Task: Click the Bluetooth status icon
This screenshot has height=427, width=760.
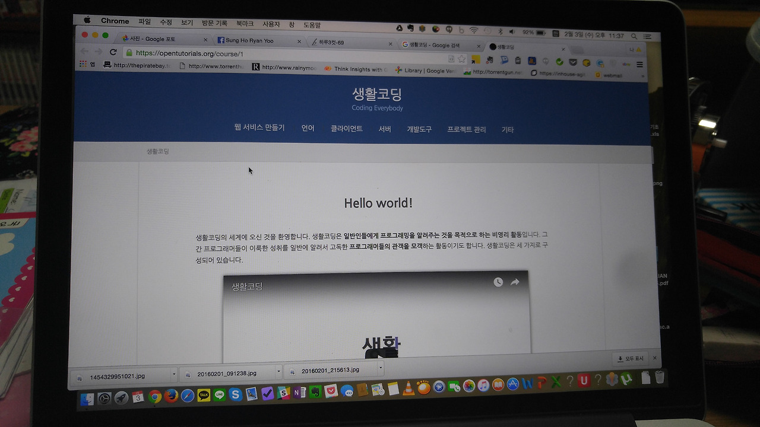Action: tap(500, 31)
